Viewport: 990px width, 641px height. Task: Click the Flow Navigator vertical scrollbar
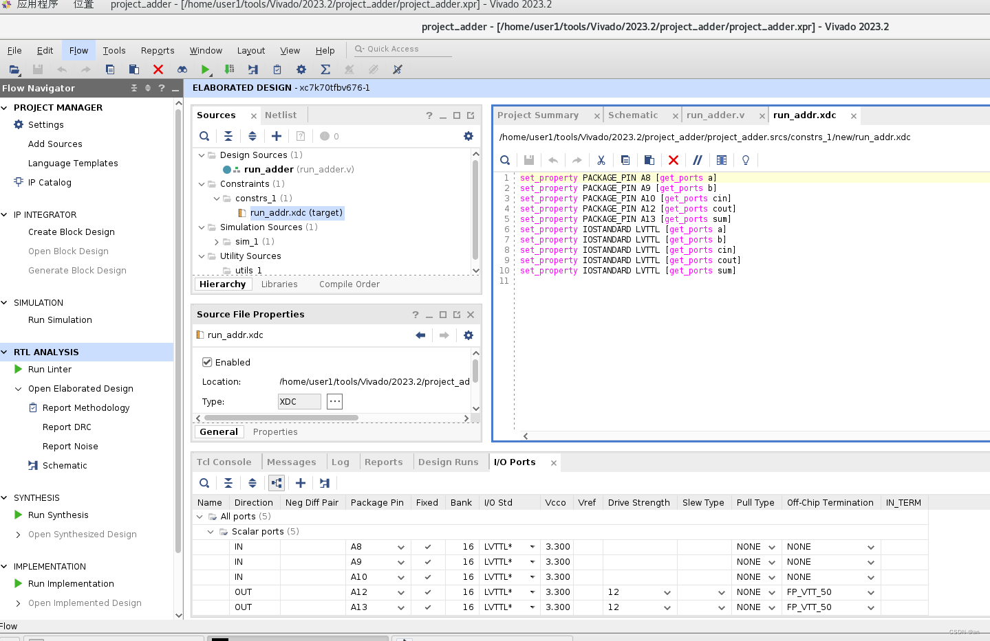(x=178, y=330)
